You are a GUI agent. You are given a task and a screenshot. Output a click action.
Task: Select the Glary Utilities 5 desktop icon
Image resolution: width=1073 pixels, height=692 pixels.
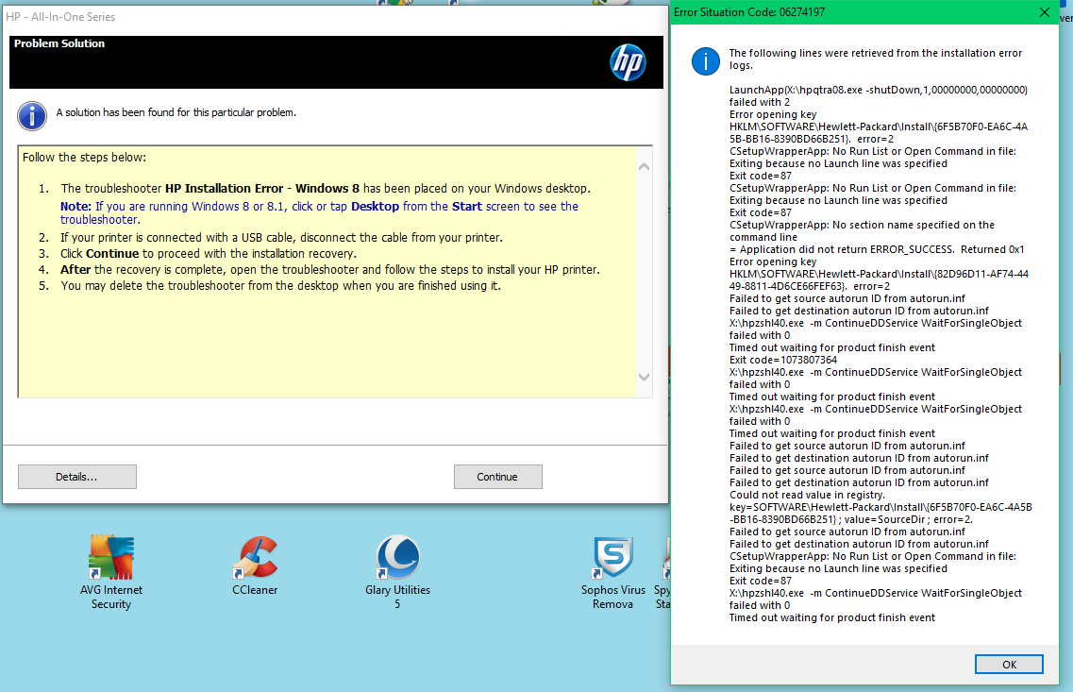click(x=397, y=572)
